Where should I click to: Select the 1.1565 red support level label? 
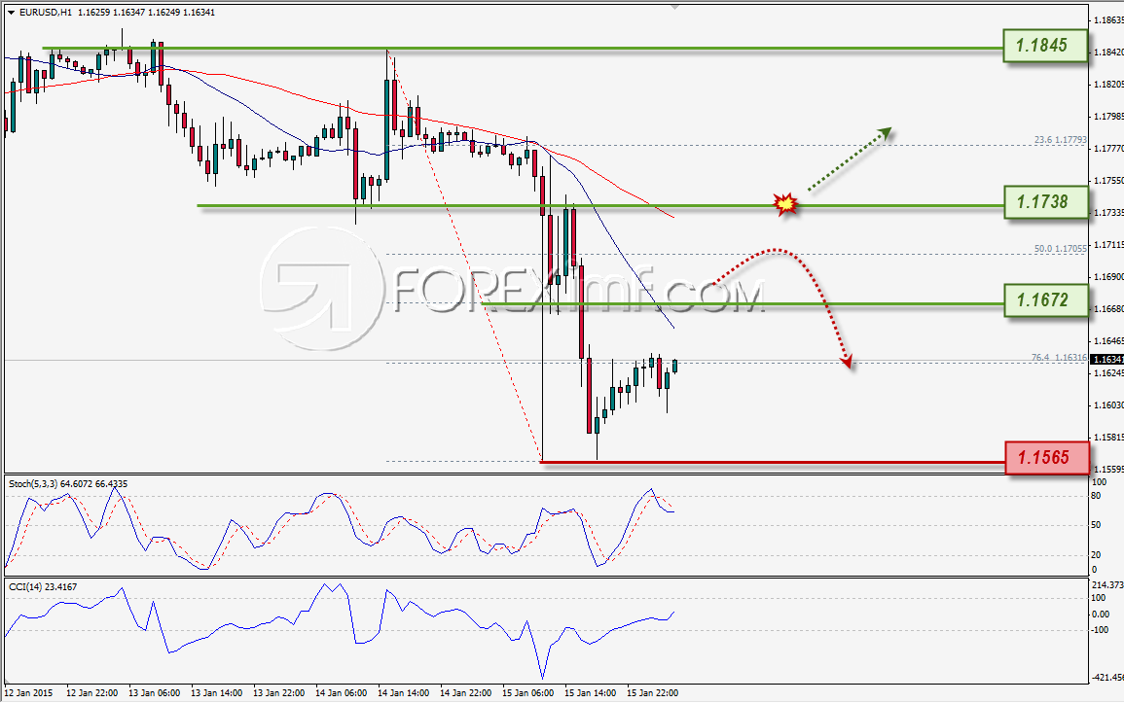click(1044, 456)
